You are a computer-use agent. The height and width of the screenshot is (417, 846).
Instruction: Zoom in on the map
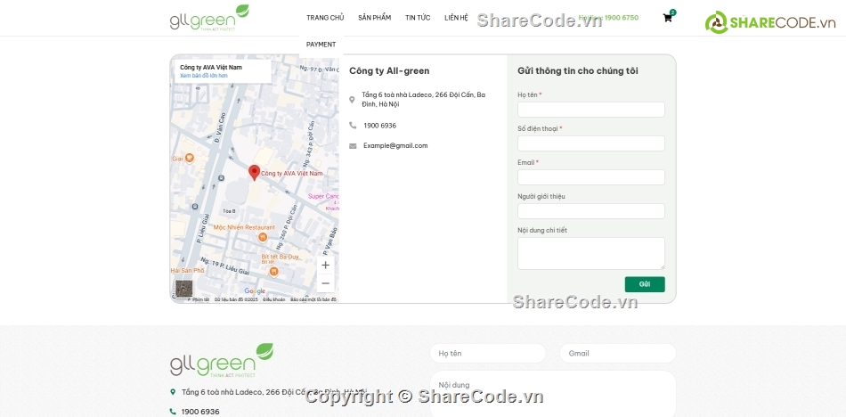pos(325,266)
